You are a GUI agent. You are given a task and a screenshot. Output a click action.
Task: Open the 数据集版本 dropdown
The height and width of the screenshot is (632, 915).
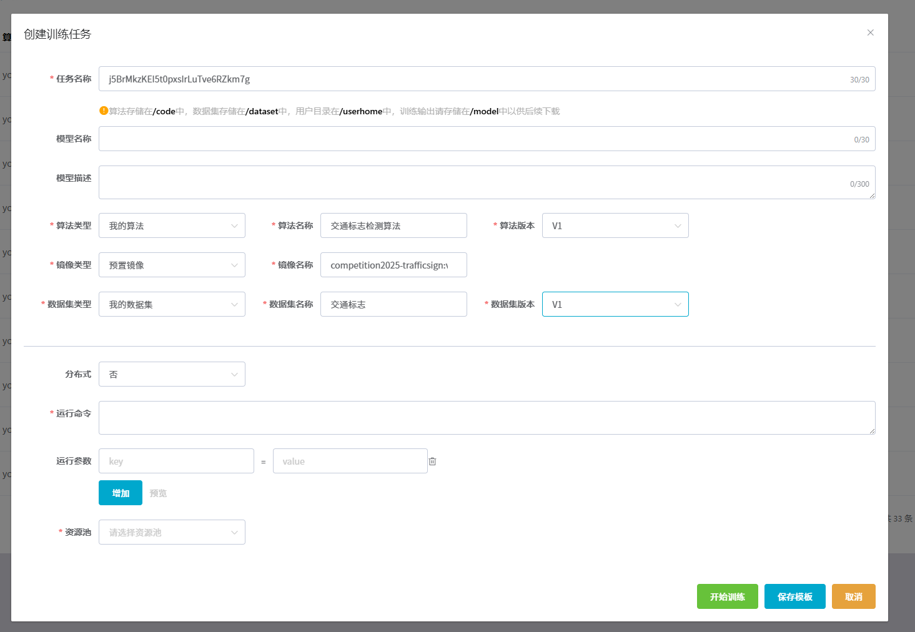(615, 305)
